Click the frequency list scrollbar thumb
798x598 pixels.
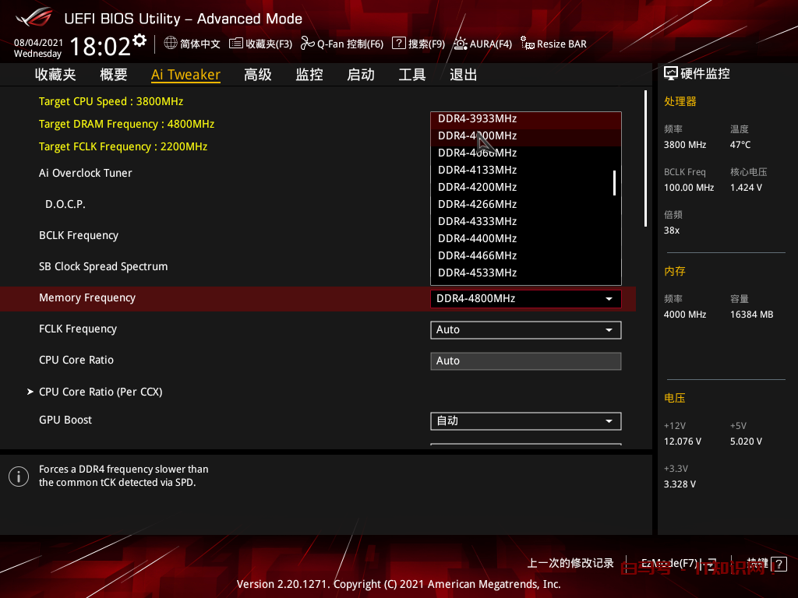point(615,182)
